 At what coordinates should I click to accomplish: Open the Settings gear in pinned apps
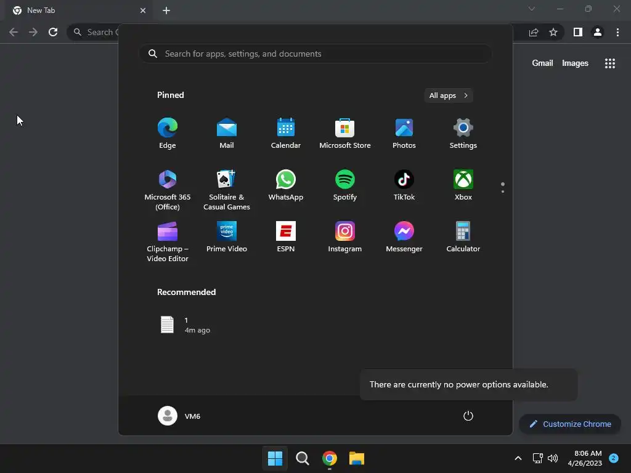click(463, 133)
